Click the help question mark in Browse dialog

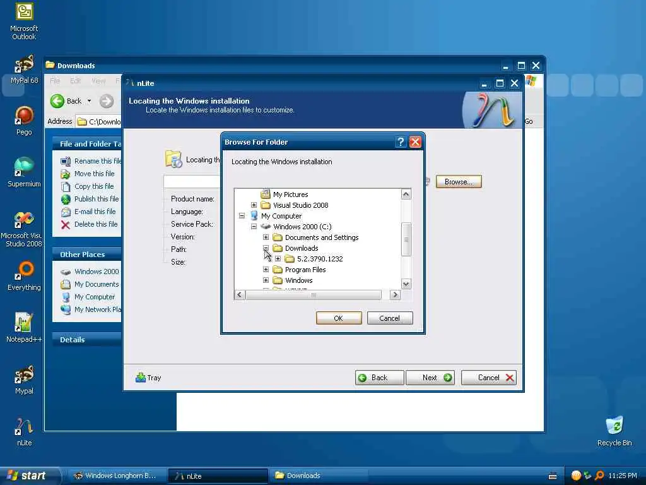401,142
